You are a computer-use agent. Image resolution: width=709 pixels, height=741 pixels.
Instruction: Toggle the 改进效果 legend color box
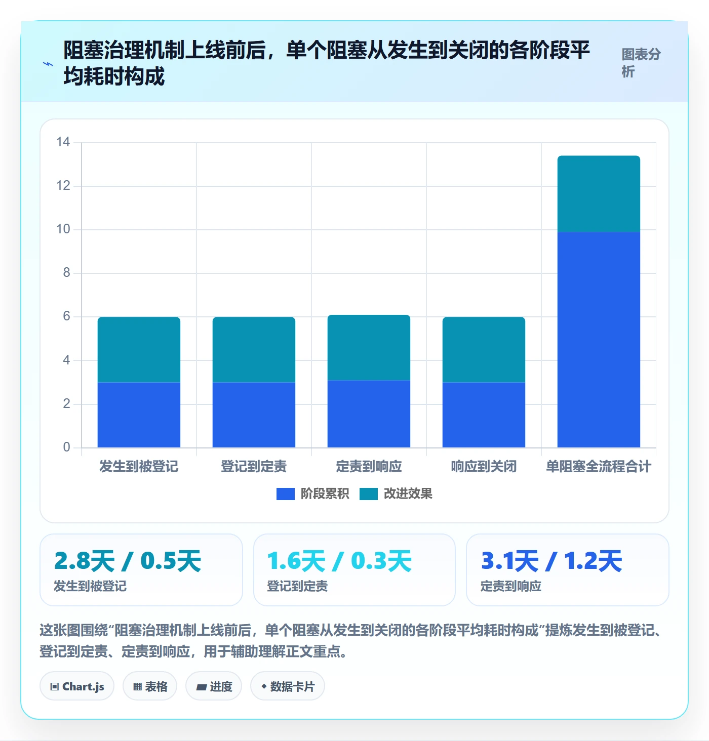(369, 493)
